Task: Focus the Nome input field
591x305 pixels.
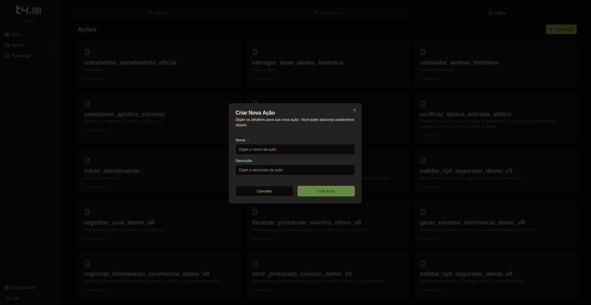Action: click(x=295, y=149)
